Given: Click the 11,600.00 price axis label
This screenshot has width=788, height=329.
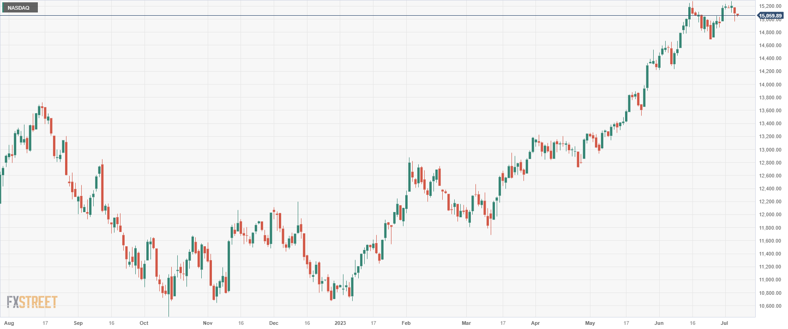Looking at the screenshot, I should tap(770, 241).
